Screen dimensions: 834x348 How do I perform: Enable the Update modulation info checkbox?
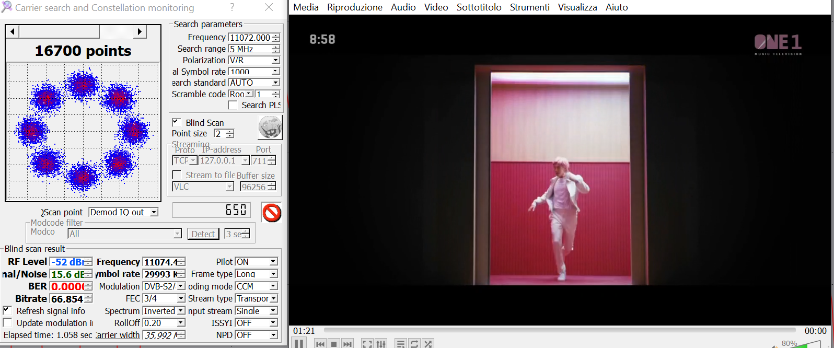point(7,322)
